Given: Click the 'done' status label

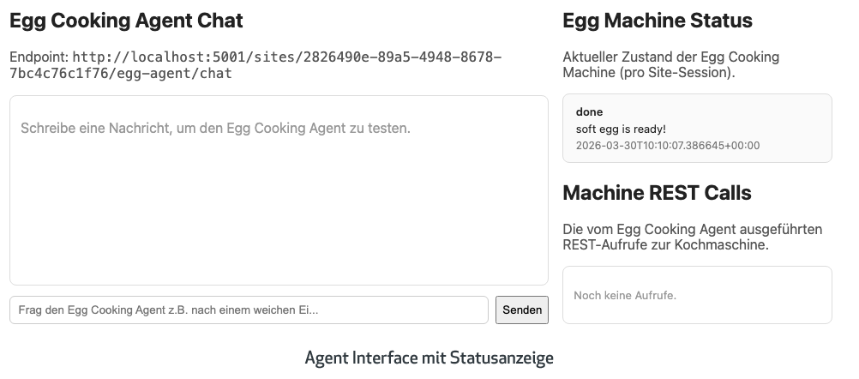Looking at the screenshot, I should [x=589, y=111].
